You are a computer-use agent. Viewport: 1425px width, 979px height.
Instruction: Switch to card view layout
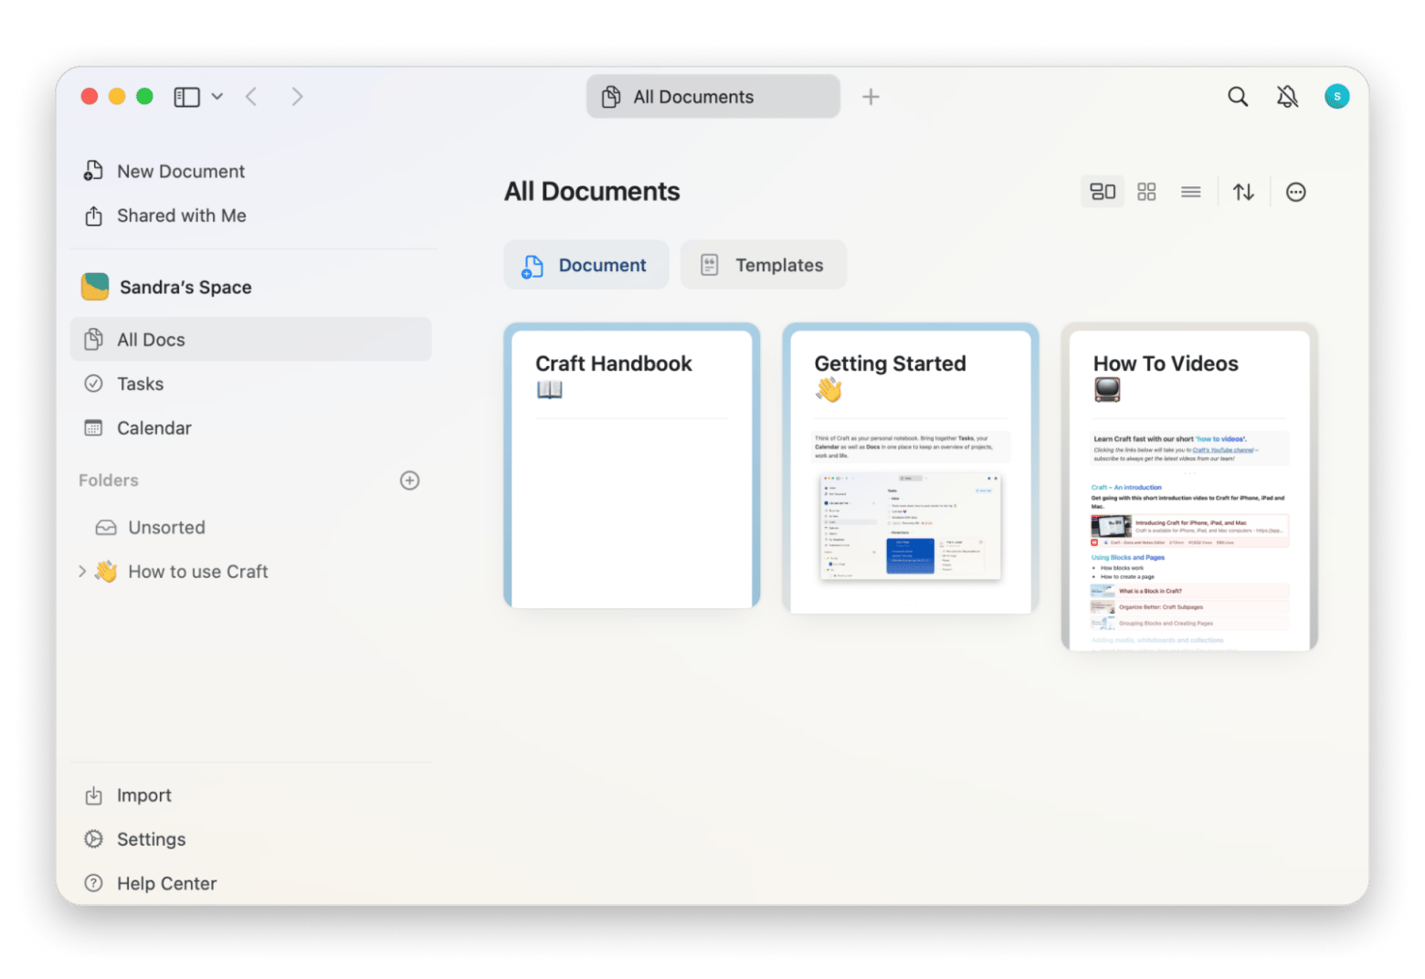click(x=1102, y=191)
